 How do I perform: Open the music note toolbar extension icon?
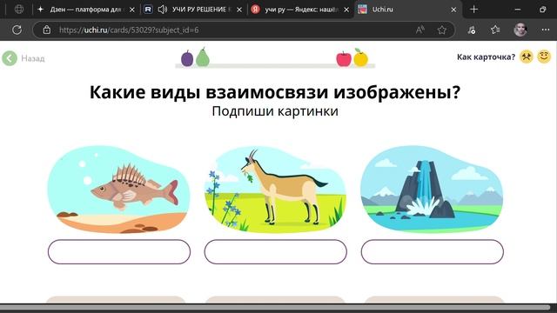pos(472,30)
